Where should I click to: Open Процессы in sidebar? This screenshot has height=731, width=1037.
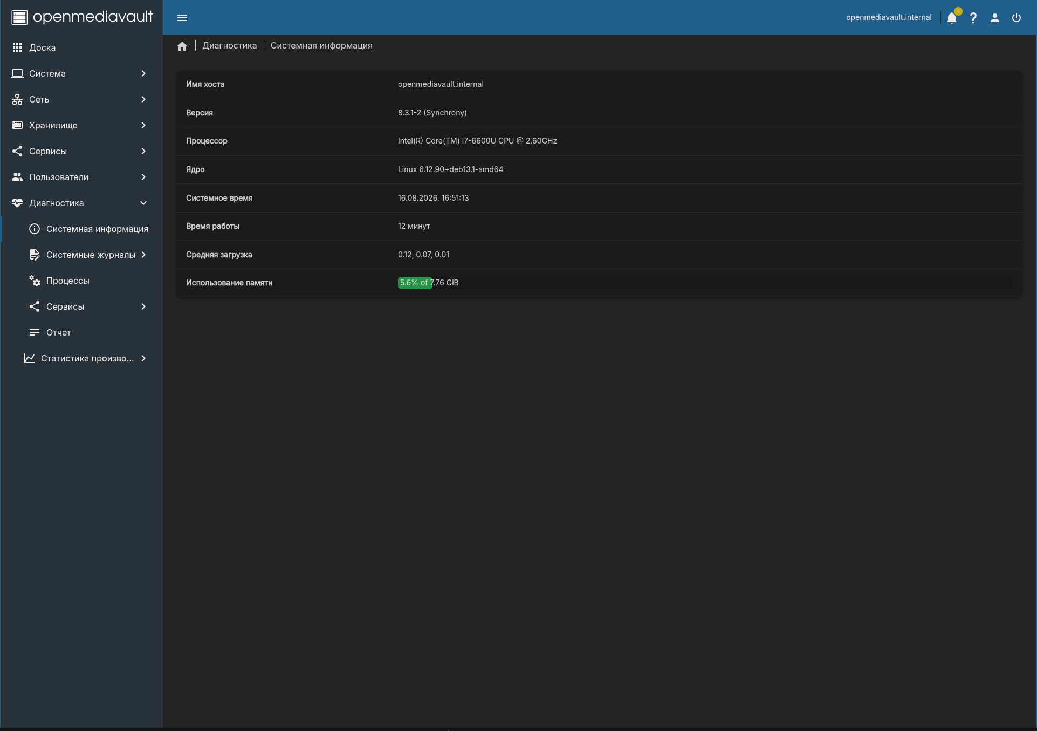tap(81, 281)
